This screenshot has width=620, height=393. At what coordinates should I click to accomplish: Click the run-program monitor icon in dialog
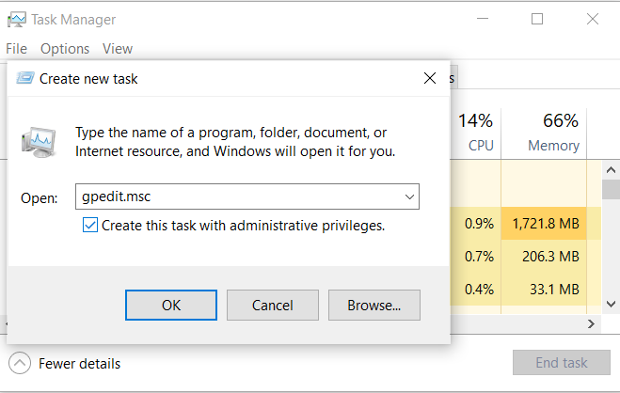tap(39, 143)
